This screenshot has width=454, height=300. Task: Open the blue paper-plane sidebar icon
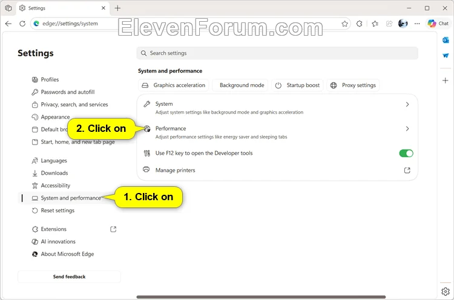click(446, 55)
